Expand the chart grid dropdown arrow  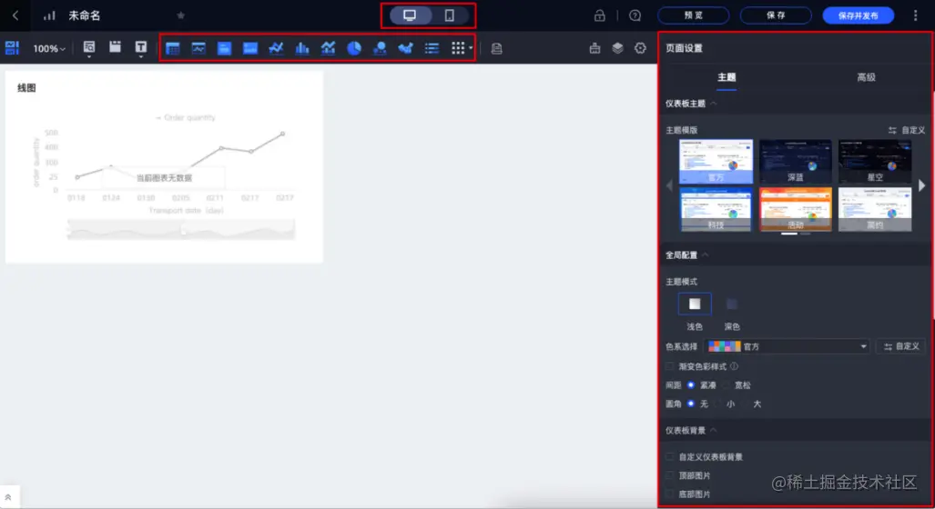471,48
